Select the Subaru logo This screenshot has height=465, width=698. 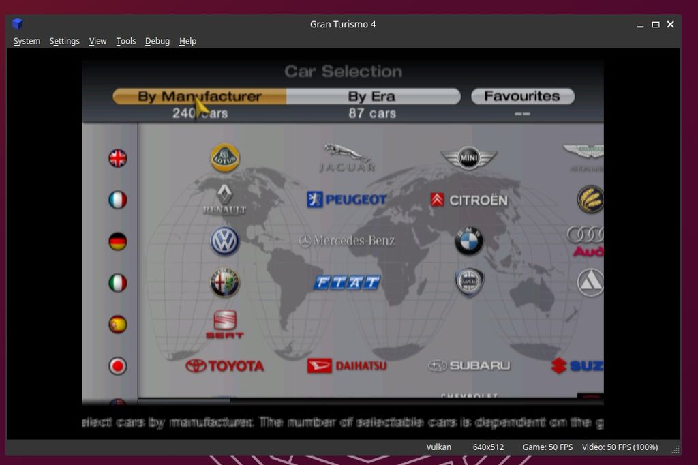(470, 365)
